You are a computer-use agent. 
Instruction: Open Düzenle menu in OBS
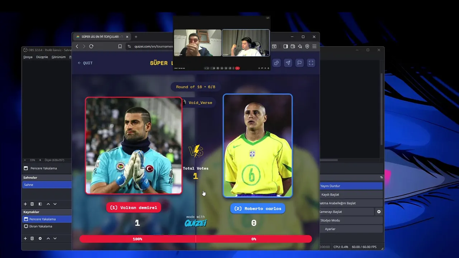[42, 57]
